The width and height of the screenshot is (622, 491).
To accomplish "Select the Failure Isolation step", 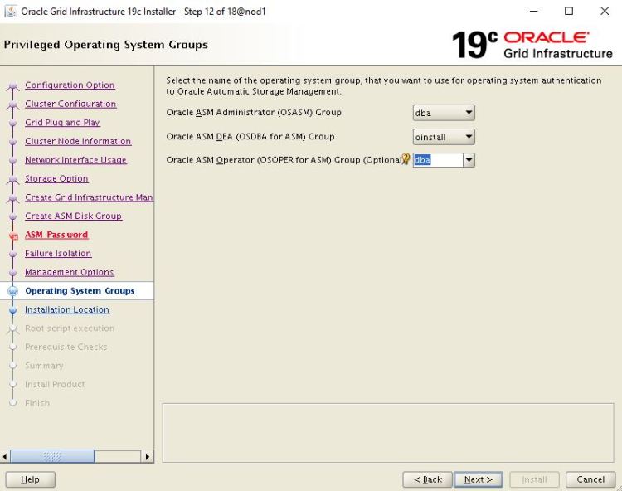I will click(58, 254).
